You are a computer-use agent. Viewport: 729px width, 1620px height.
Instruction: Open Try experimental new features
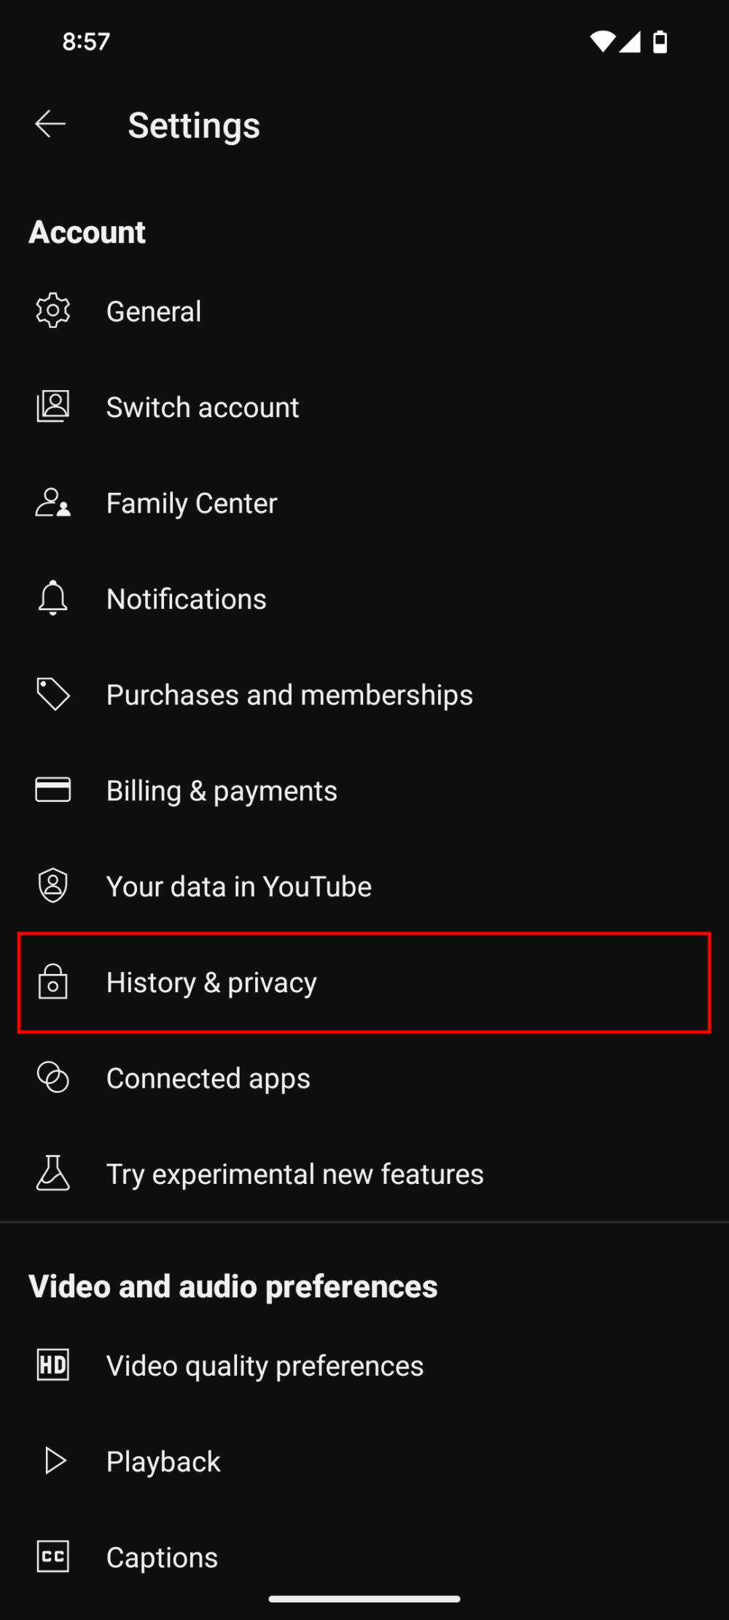coord(295,1173)
